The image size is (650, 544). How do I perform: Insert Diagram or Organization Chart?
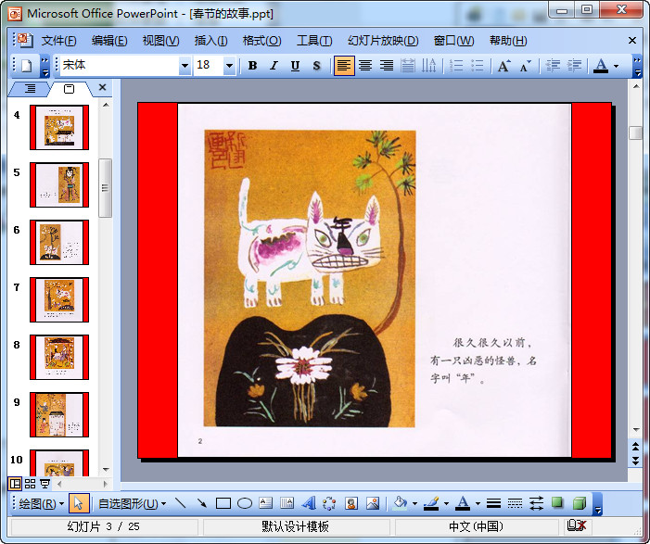[329, 504]
